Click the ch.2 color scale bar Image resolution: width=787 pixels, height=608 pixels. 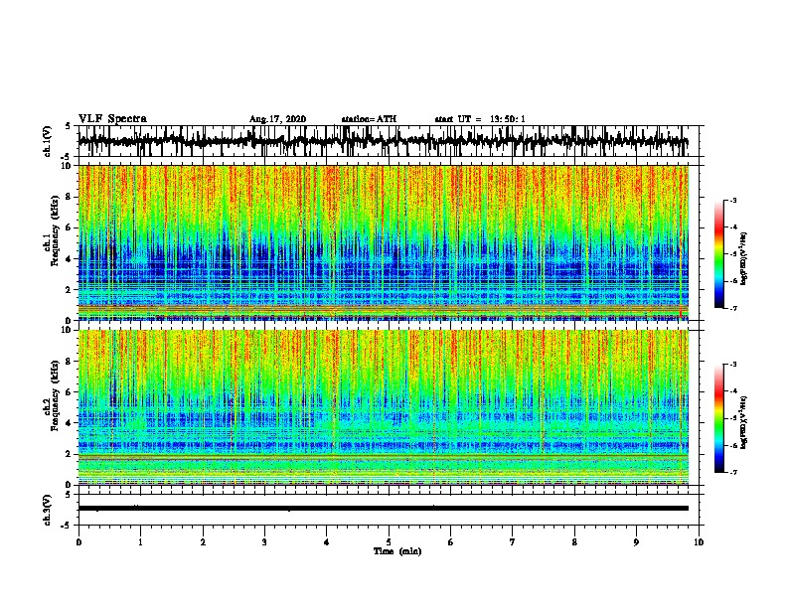(718, 418)
